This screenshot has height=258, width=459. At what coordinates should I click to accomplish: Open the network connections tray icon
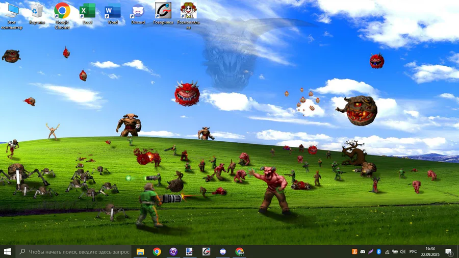pos(387,251)
